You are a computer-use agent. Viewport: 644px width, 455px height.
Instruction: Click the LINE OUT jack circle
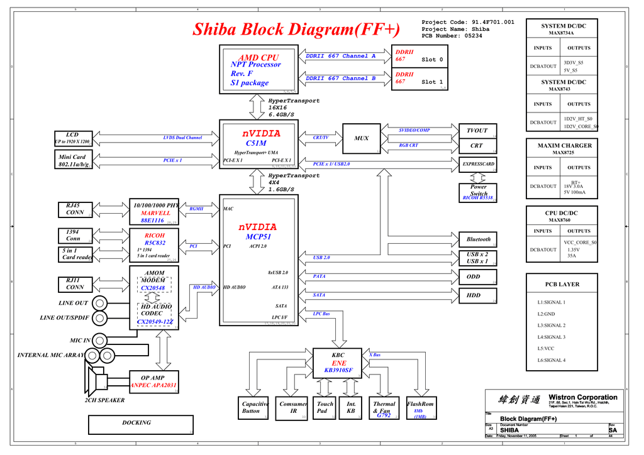tap(100, 303)
